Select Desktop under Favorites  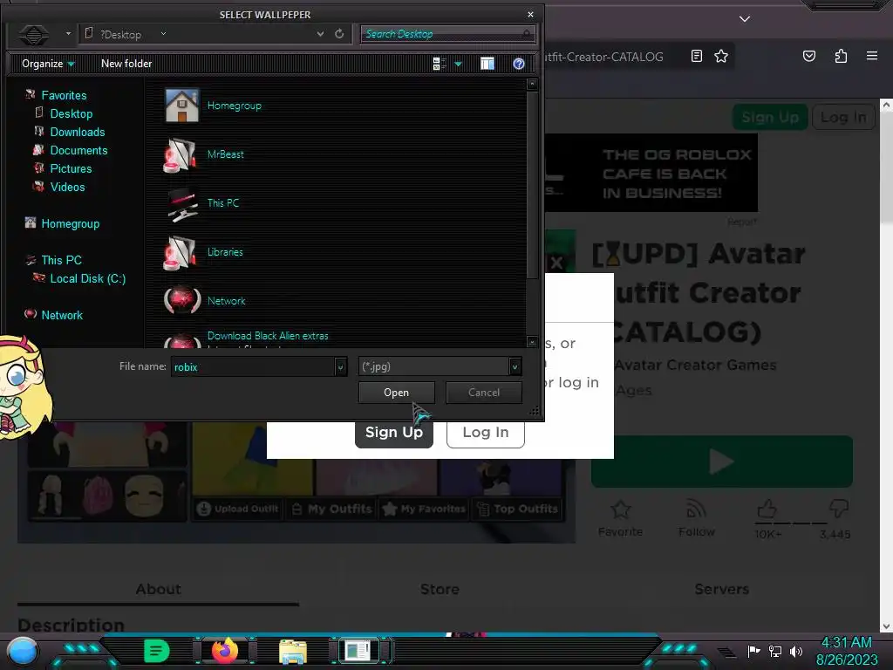pyautogui.click(x=72, y=113)
